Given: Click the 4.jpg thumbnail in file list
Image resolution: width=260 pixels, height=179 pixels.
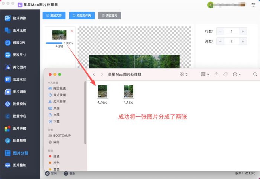Looking at the screenshot, I should point(59,35).
